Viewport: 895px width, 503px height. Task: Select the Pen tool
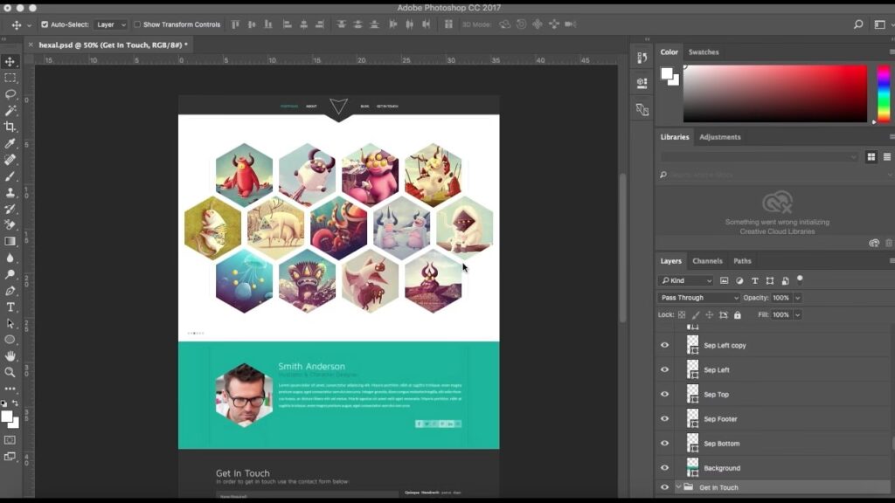tap(10, 291)
